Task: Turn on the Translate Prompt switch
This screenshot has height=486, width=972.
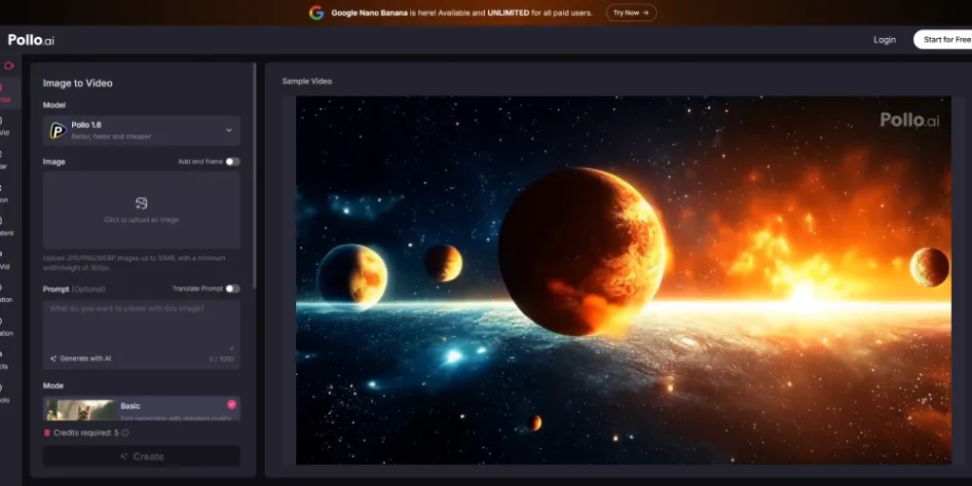Action: pyautogui.click(x=233, y=289)
